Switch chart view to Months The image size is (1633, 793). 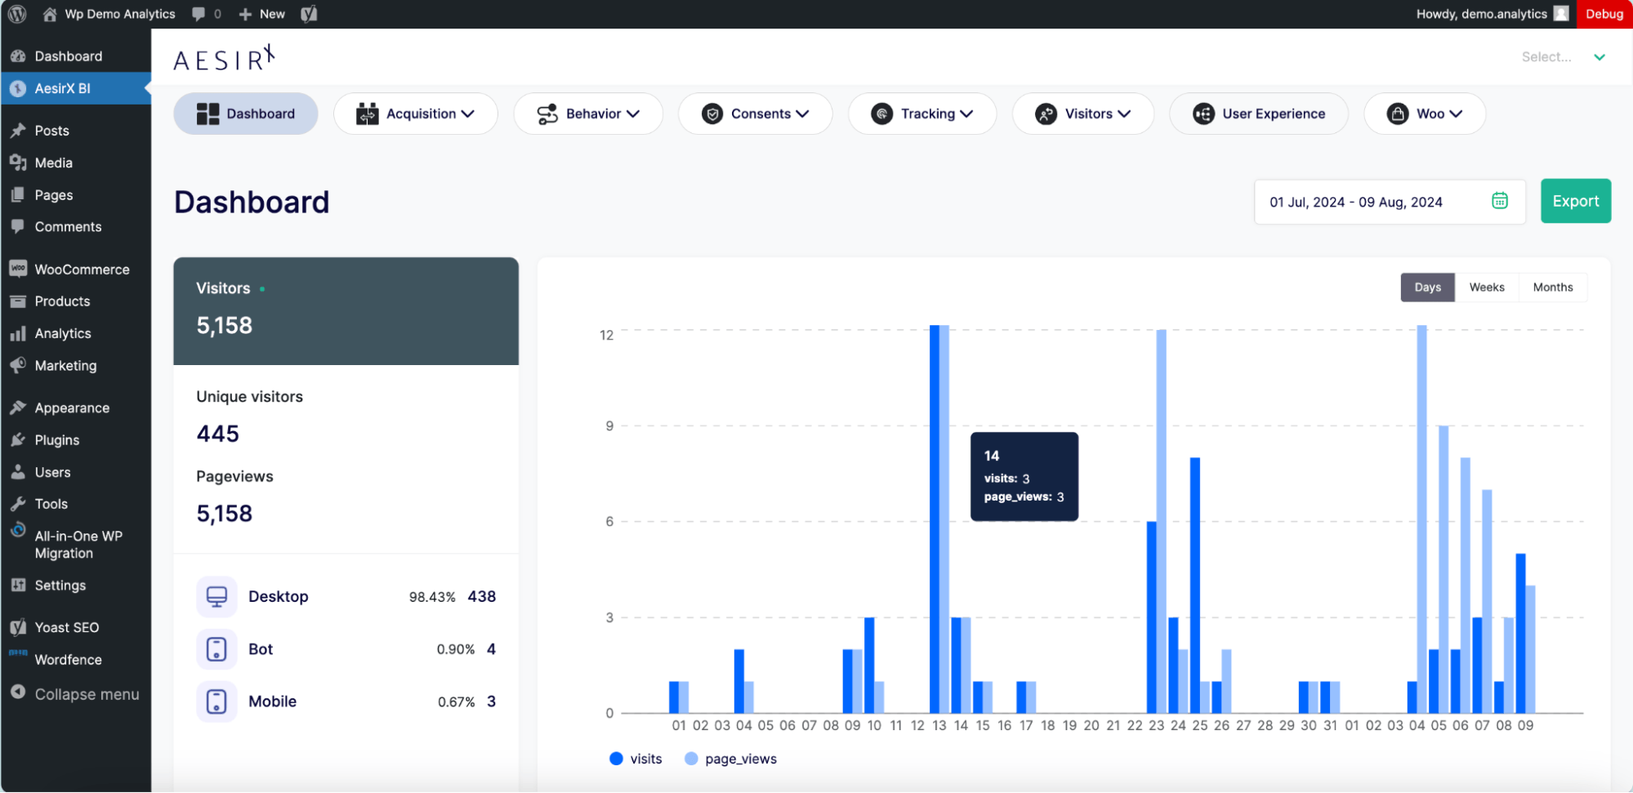[1552, 287]
